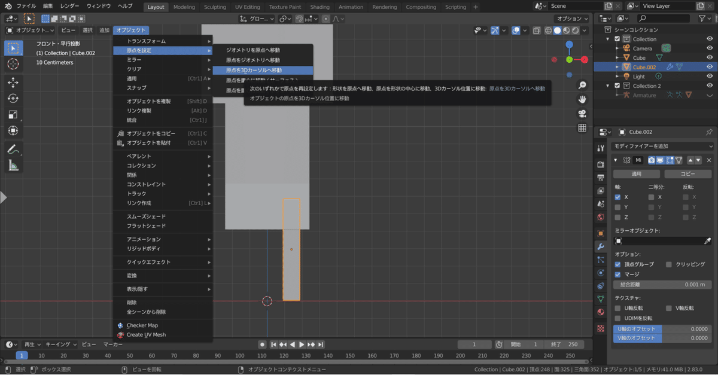Enable the クリッピング checkbox
The height and width of the screenshot is (375, 718).
coord(669,264)
